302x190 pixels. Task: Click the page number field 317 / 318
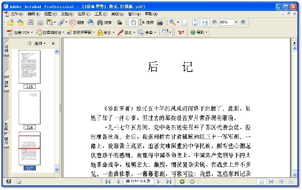[x=138, y=181]
